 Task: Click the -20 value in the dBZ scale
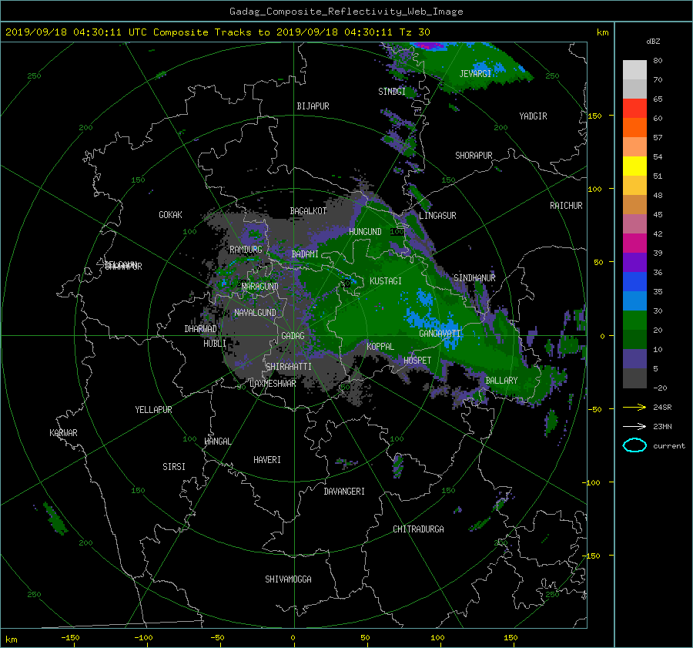[x=660, y=388]
